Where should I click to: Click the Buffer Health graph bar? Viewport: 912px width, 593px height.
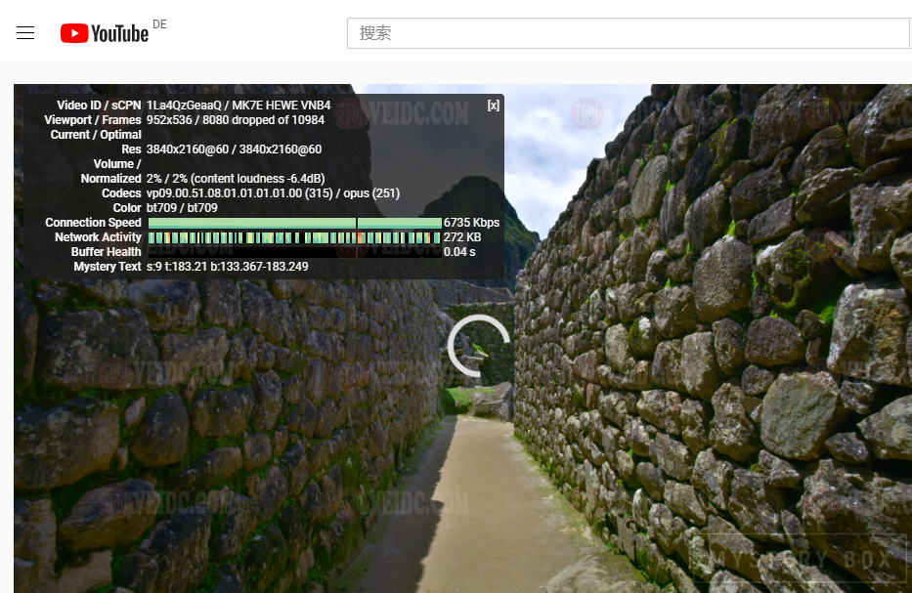(294, 252)
